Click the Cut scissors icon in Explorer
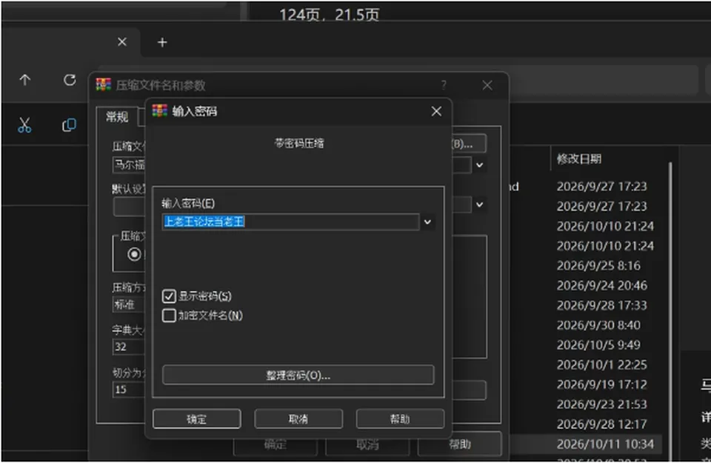The width and height of the screenshot is (711, 463). point(24,124)
